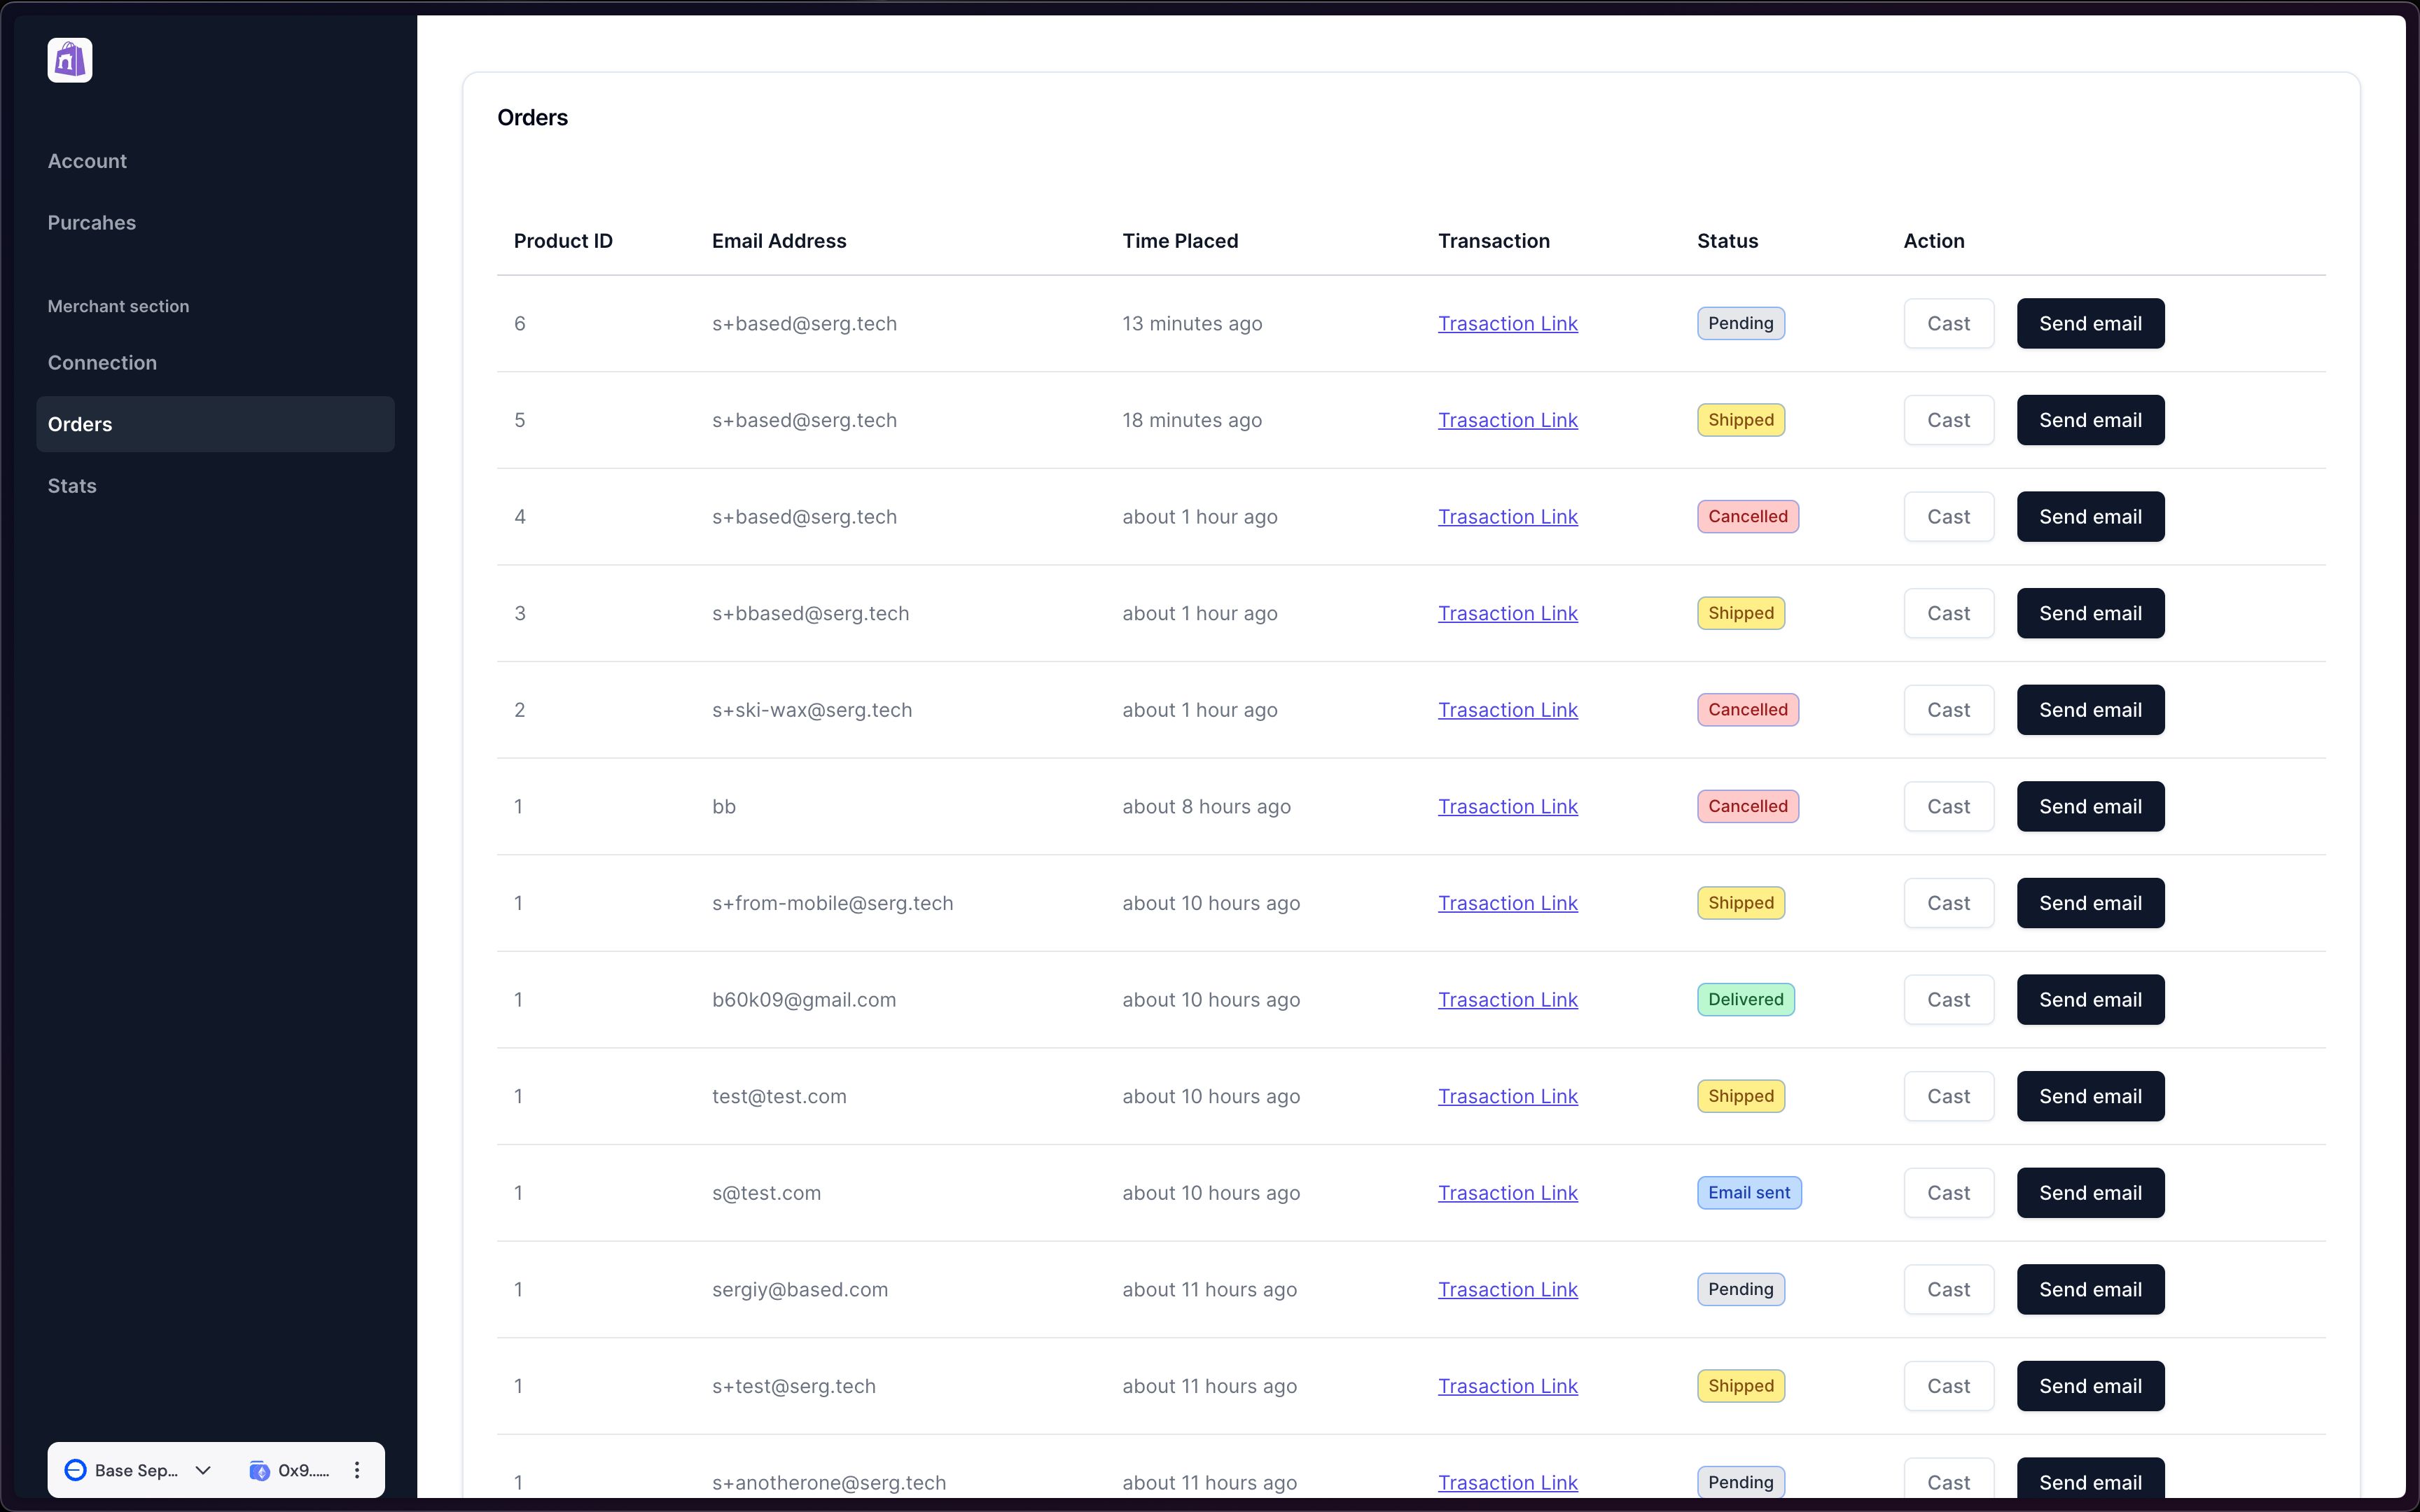2420x1512 pixels.
Task: Click Cast for the 13 minutes ago order
Action: click(x=1948, y=323)
